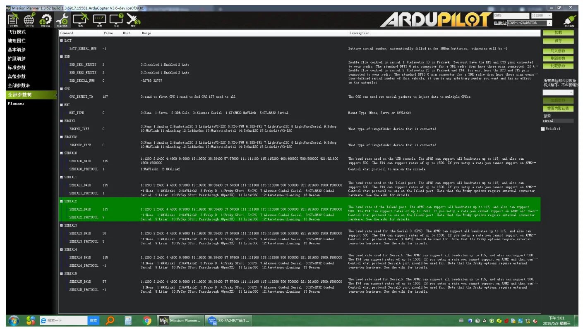Collapse the BRD parameter group
583x329 pixels.
(62, 57)
